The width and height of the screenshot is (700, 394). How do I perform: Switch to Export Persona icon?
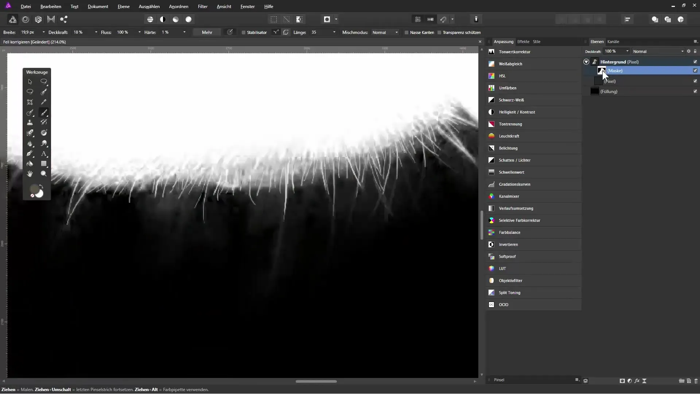click(64, 19)
